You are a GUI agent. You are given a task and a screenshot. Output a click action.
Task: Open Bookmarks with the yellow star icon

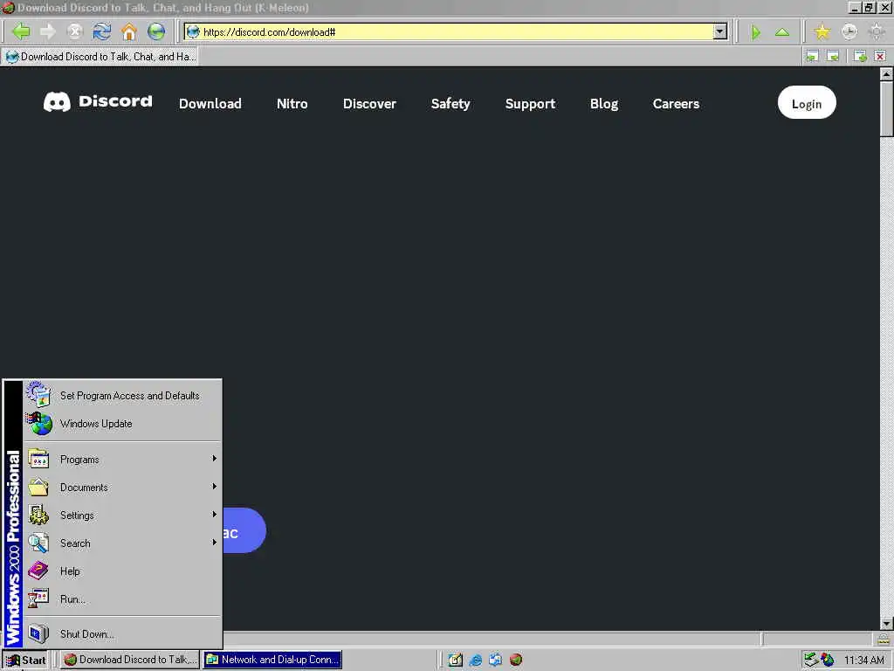822,31
